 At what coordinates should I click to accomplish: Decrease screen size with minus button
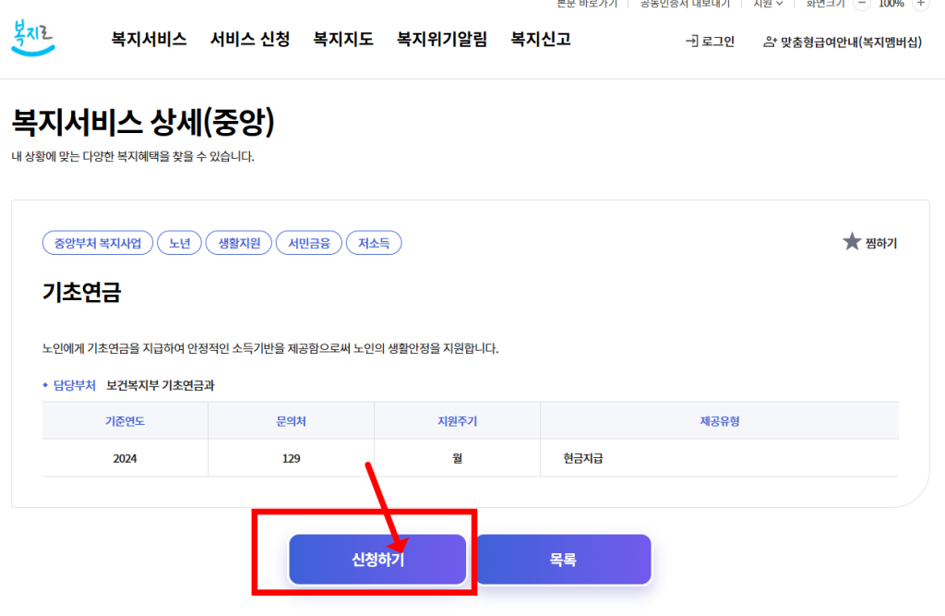click(862, 4)
